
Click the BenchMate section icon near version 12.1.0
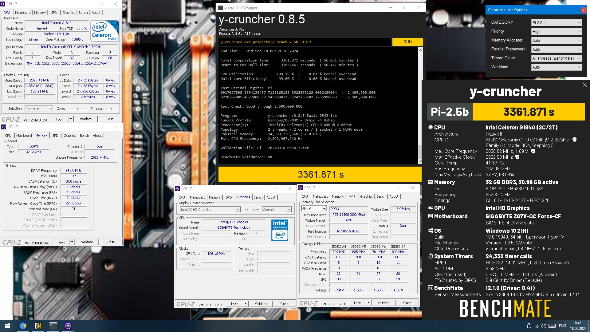[431, 288]
